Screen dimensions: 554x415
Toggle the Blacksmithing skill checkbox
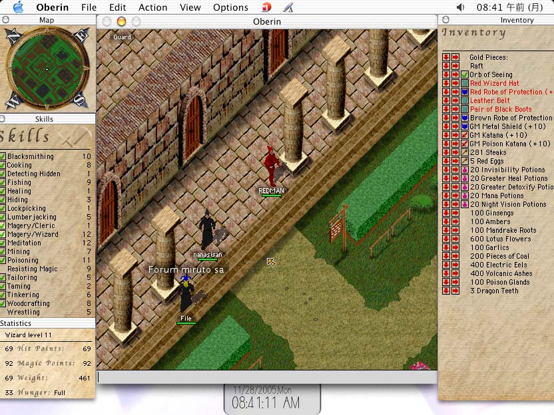pos(3,156)
